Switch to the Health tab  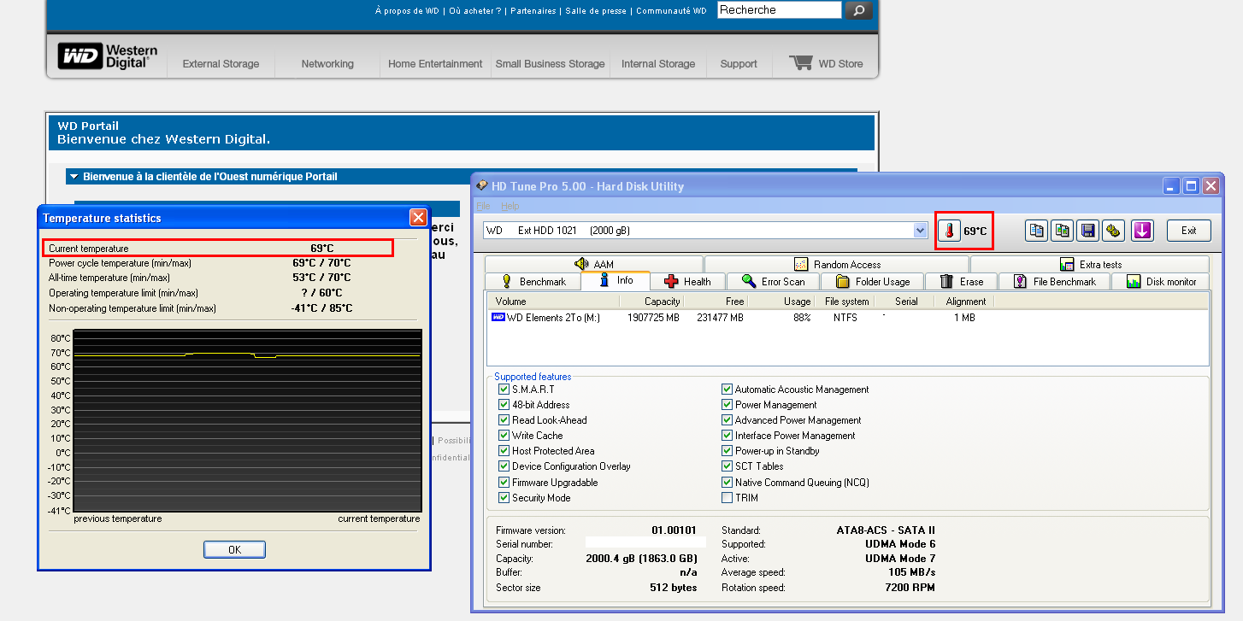click(x=688, y=281)
